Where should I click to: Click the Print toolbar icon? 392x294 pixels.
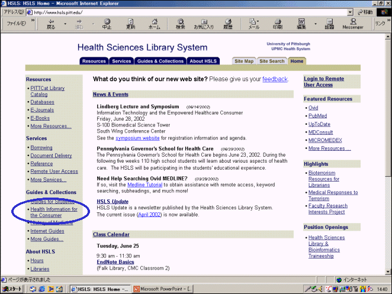coord(277,24)
